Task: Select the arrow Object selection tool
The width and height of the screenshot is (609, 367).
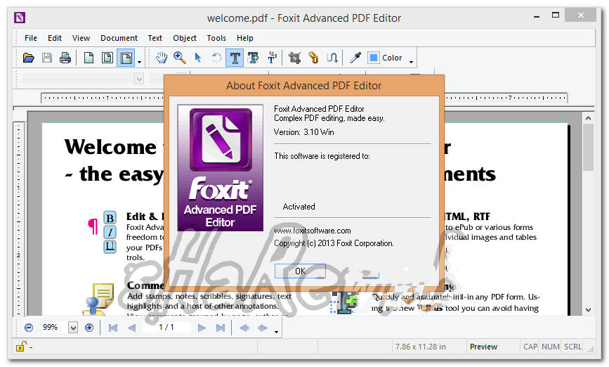Action: 197,58
